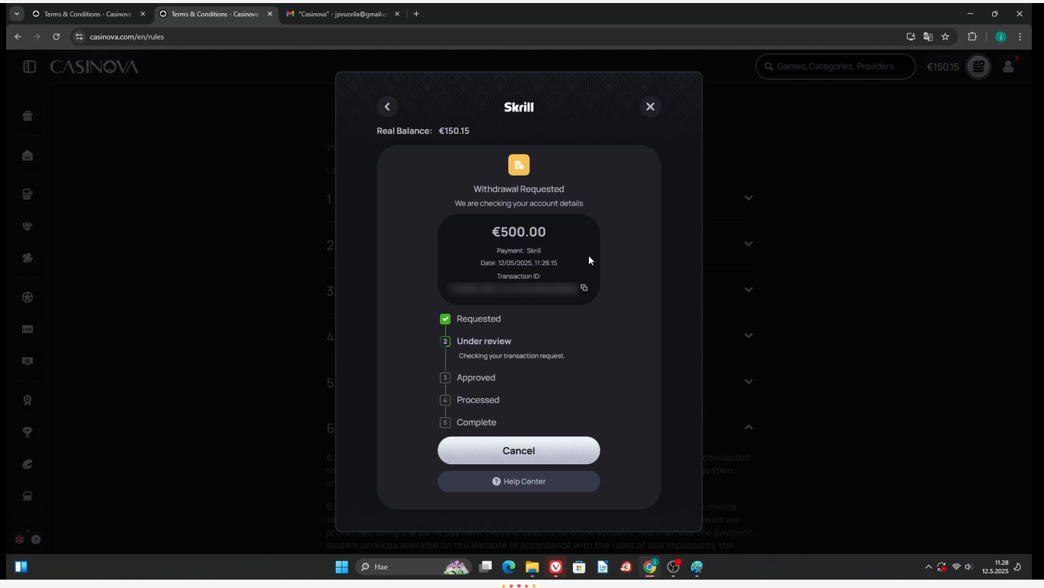This screenshot has width=1044, height=588.
Task: Open a new browser tab
Action: point(415,14)
